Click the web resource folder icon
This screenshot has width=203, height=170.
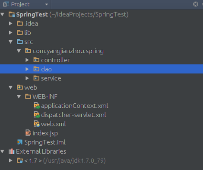point(20,87)
